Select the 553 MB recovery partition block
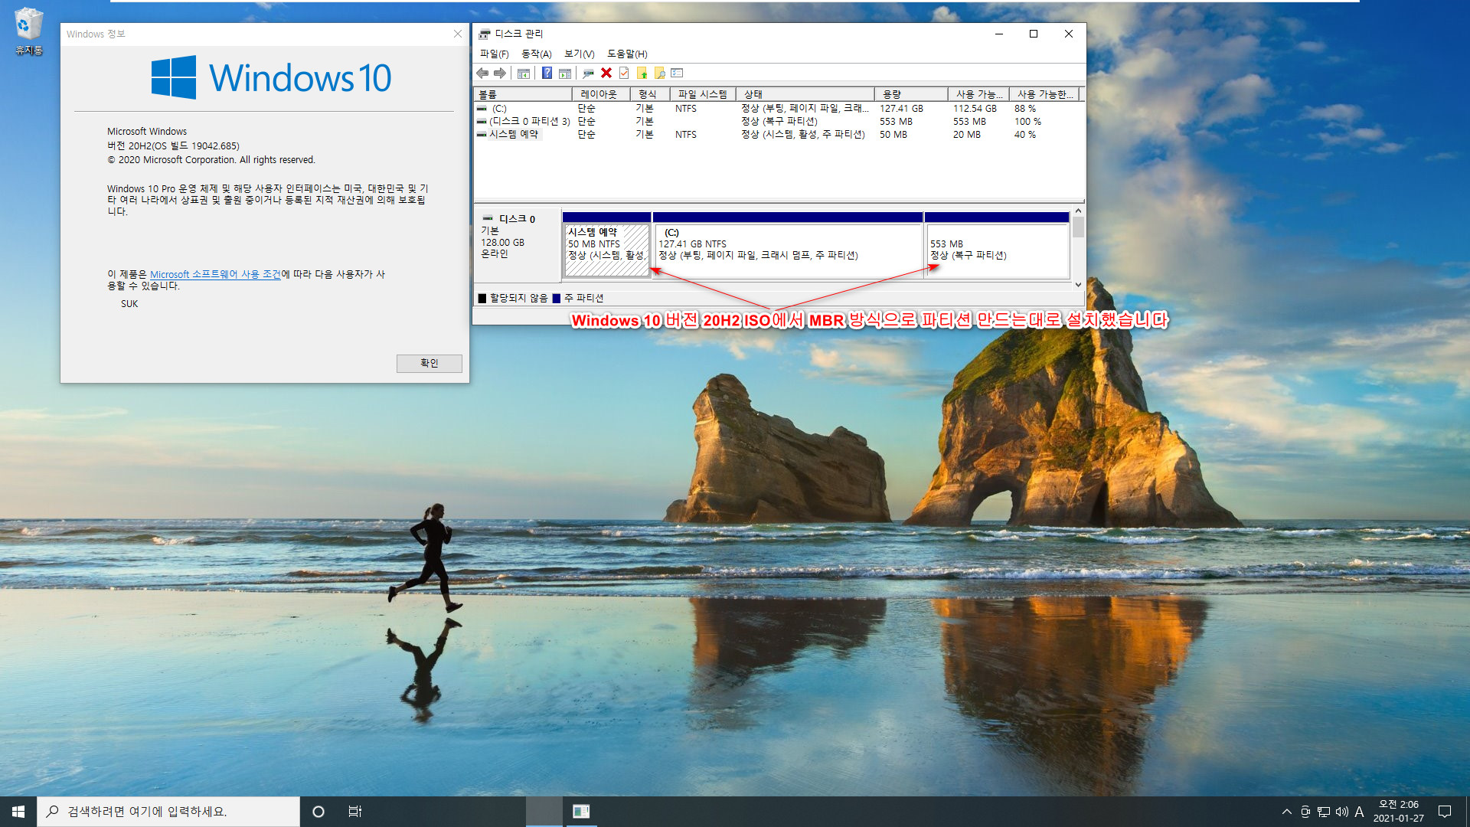 coord(997,250)
